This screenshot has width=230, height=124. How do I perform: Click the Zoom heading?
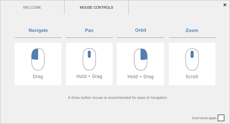click(x=192, y=30)
